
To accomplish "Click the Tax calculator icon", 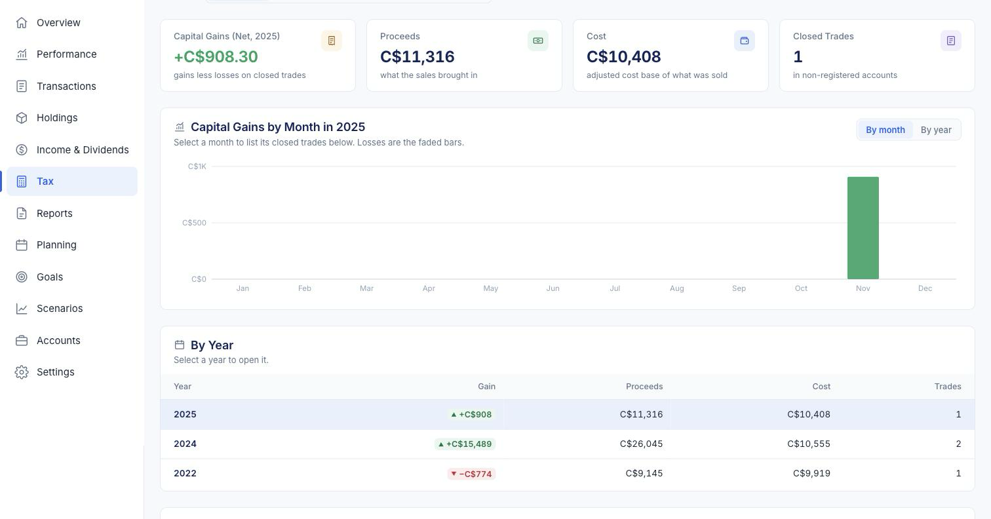I will pos(22,182).
